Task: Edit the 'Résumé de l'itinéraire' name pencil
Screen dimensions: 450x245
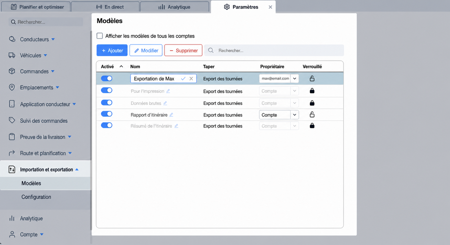Action: coord(176,126)
